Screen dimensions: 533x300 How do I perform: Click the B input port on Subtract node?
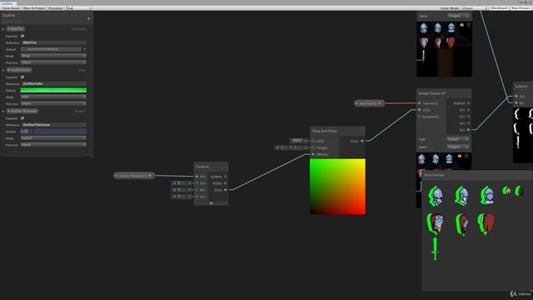coord(516,103)
